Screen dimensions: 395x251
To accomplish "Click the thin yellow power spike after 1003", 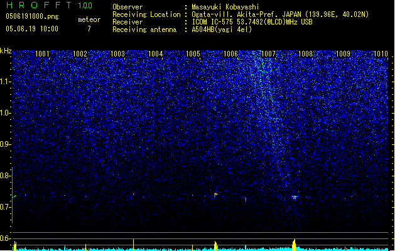I will [134, 245].
